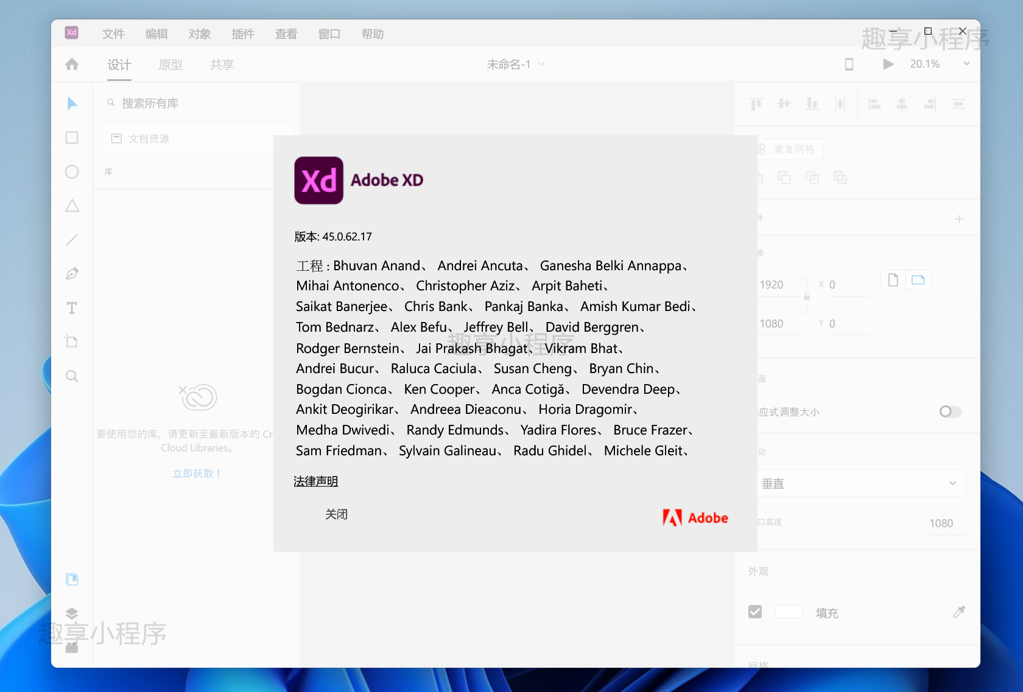Open the 窗口 menu

point(329,34)
